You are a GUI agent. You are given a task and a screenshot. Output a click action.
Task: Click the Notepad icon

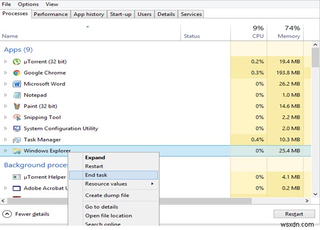(x=17, y=95)
